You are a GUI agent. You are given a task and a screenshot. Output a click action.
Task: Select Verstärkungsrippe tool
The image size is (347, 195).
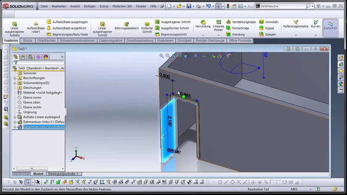click(x=241, y=22)
